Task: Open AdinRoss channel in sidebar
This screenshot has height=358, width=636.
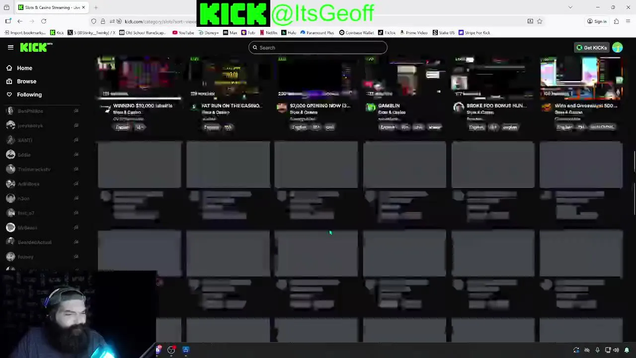Action: (x=42, y=184)
